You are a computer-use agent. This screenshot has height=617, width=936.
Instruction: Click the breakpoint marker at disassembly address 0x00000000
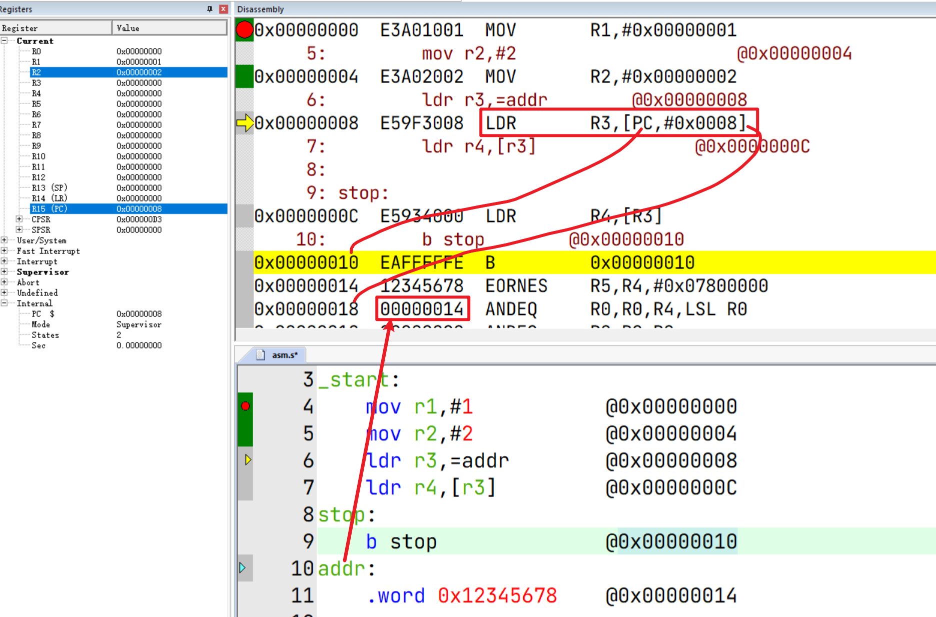pos(244,30)
